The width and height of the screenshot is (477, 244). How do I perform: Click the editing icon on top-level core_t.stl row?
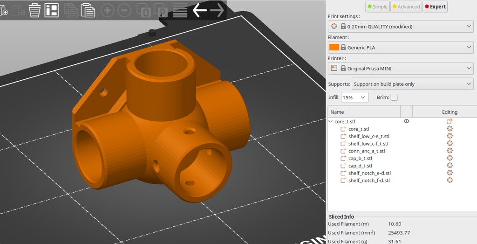[x=450, y=121]
